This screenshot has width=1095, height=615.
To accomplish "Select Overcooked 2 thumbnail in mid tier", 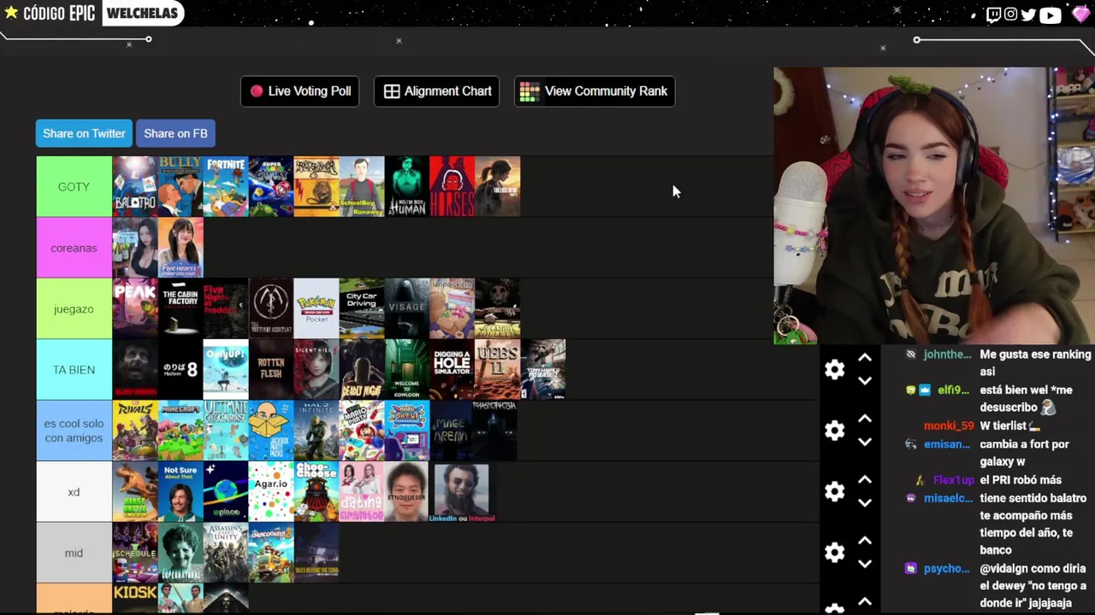I will (271, 553).
